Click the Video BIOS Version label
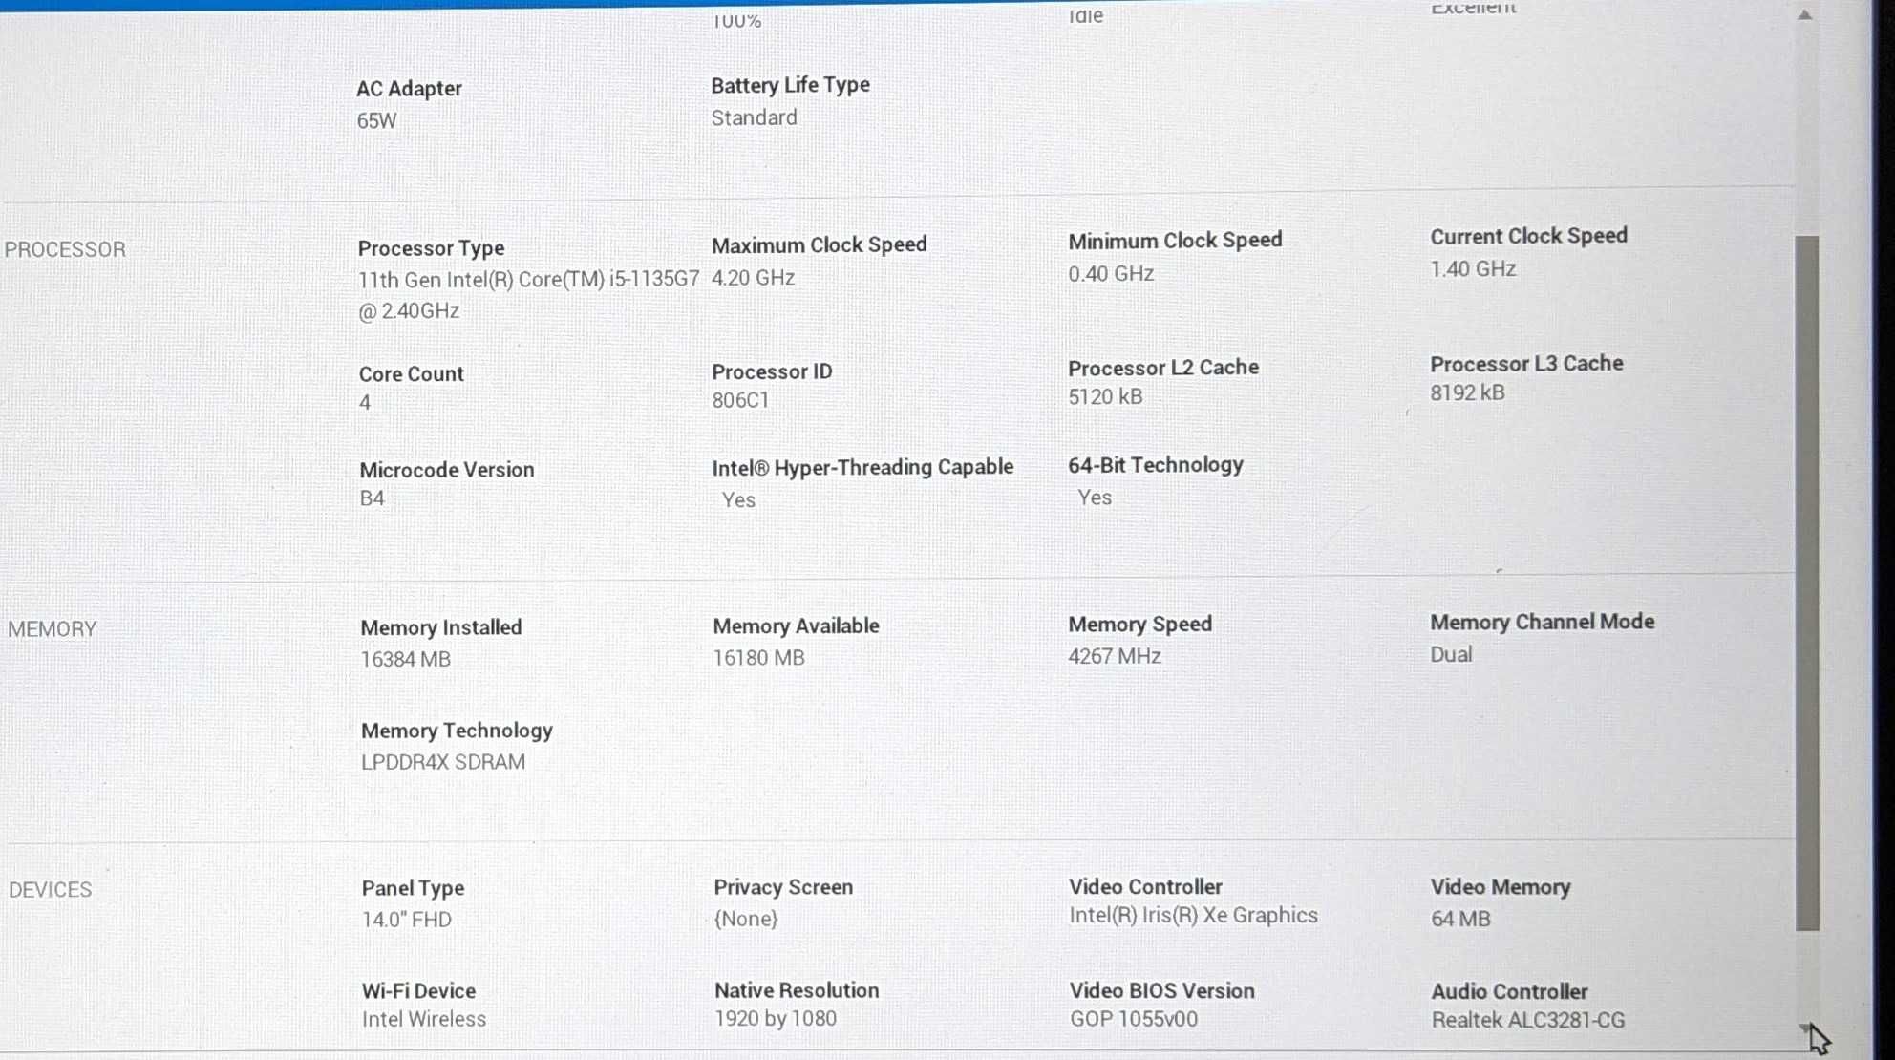 [1161, 991]
